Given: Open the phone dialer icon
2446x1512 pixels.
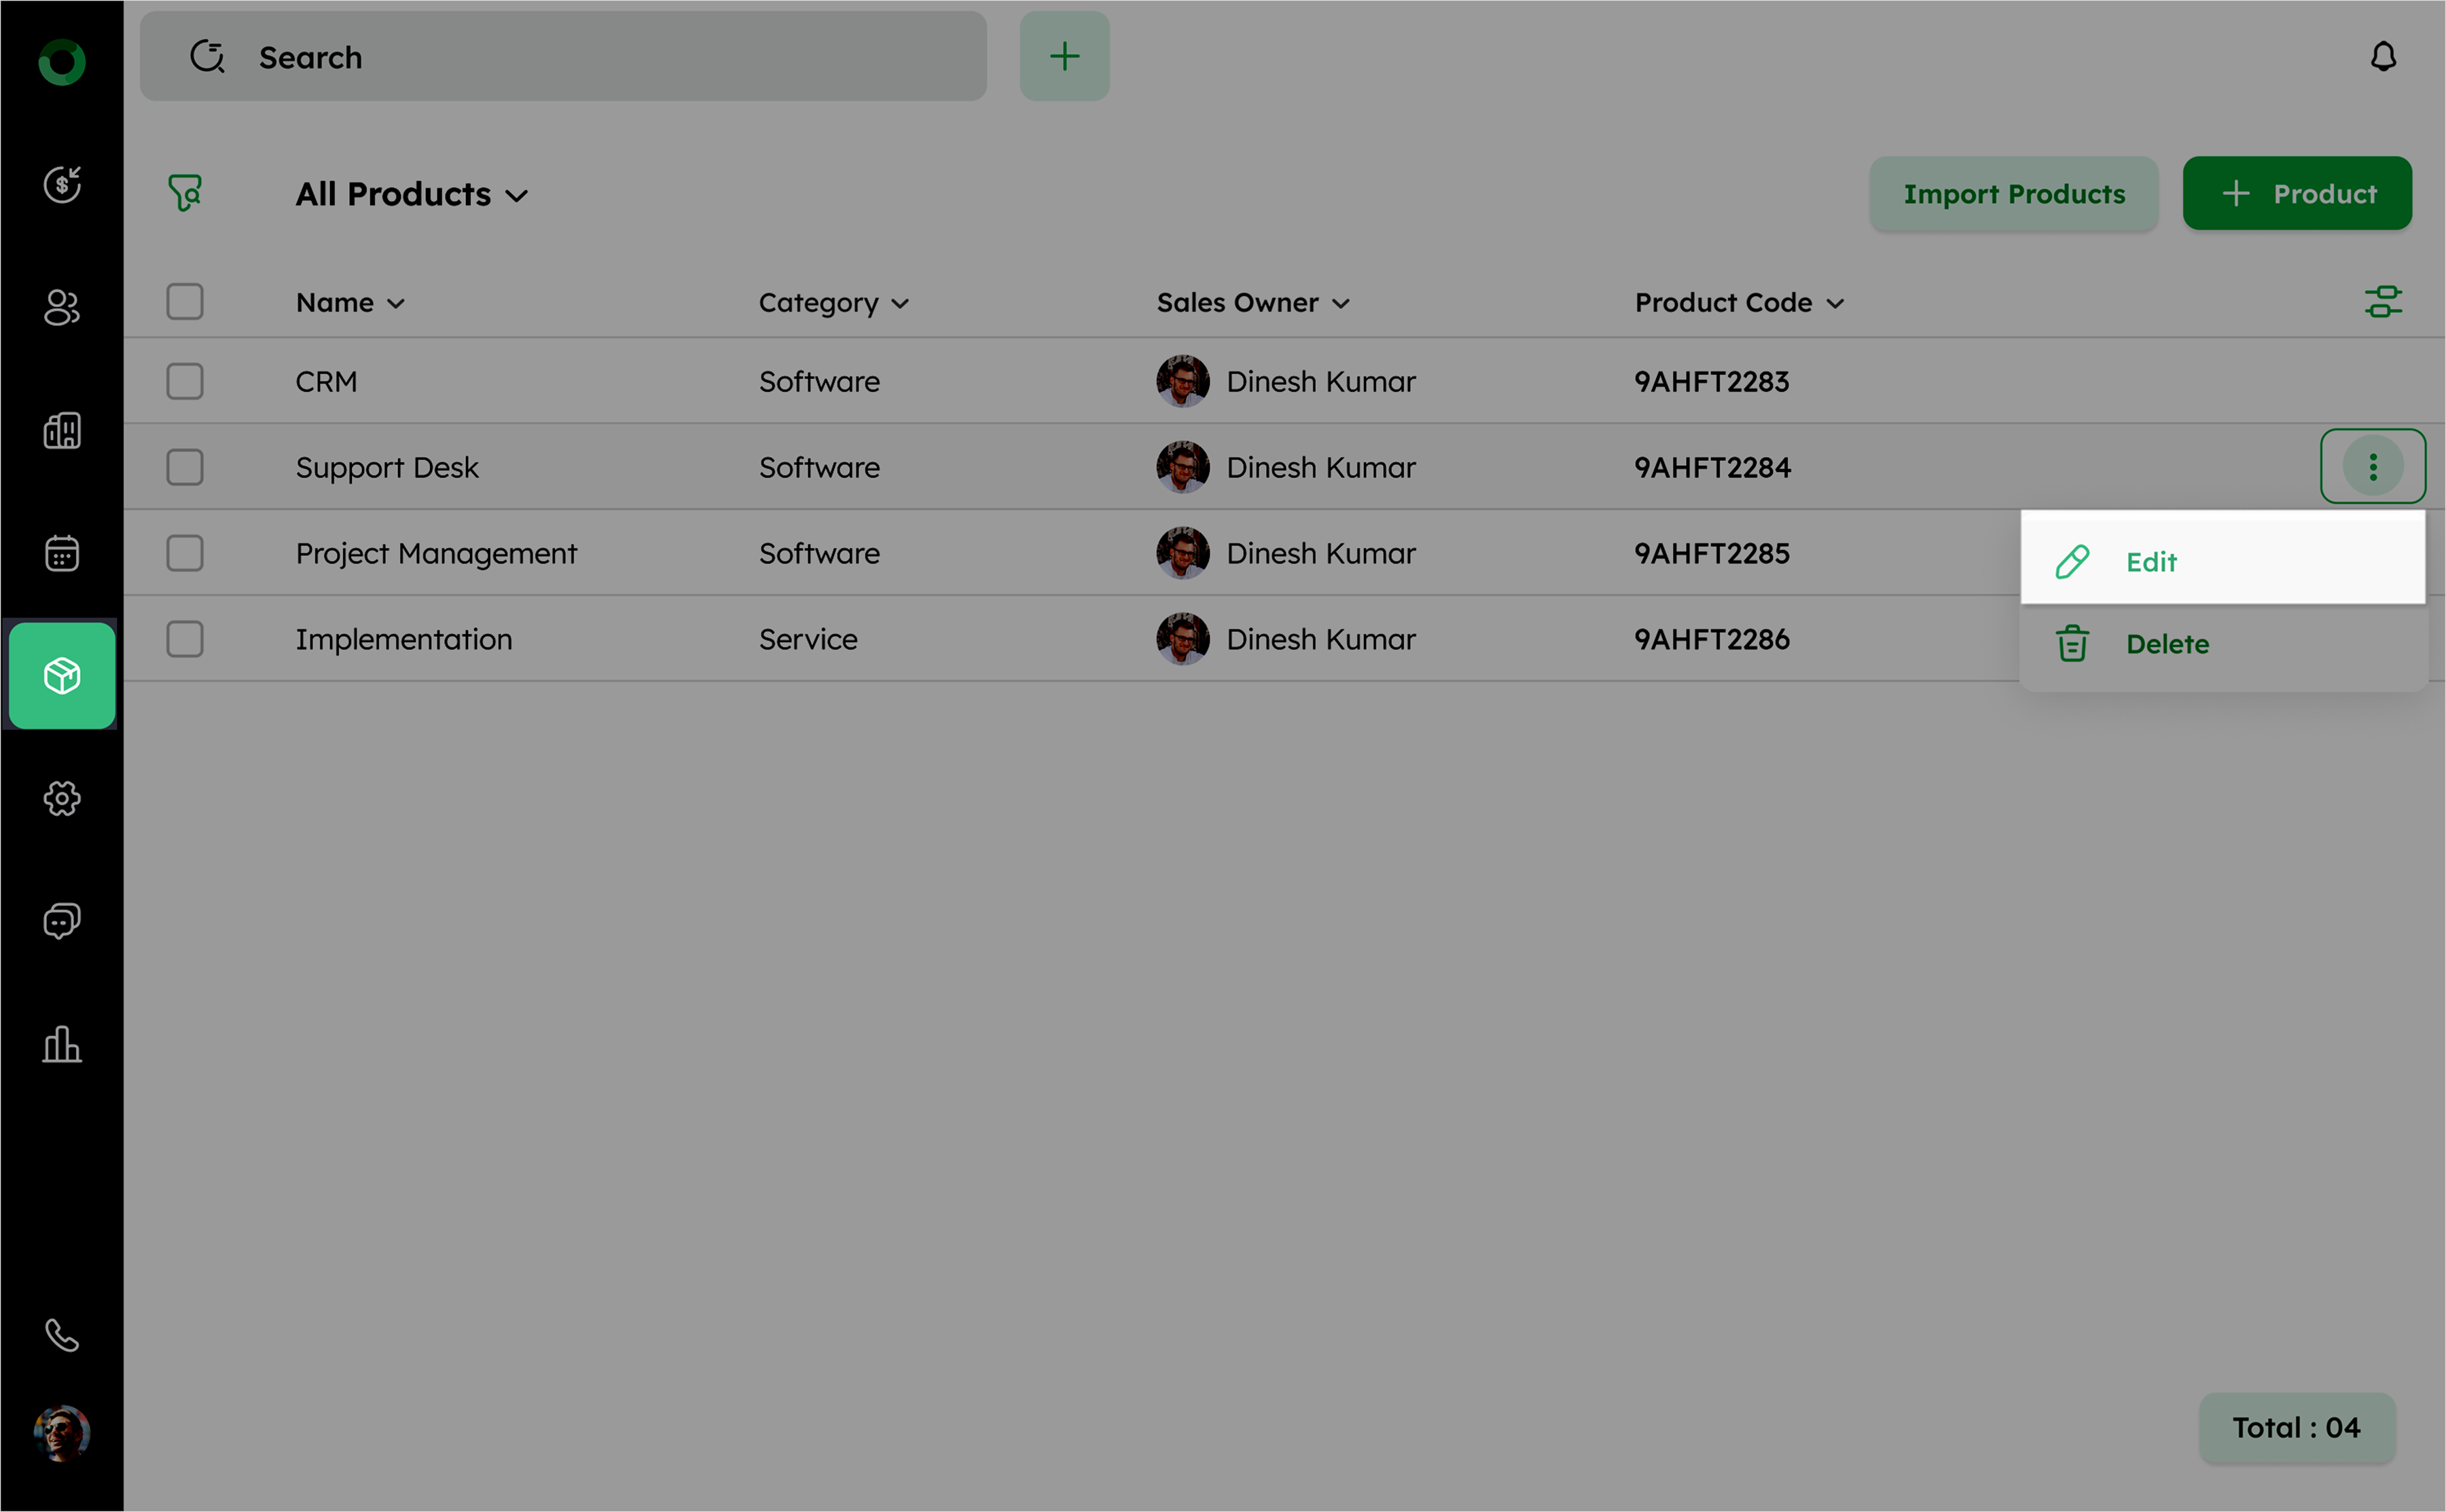Looking at the screenshot, I should tap(62, 1334).
